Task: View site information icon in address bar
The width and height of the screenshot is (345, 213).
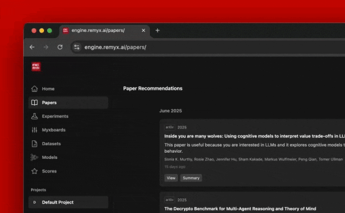Action: click(x=77, y=47)
